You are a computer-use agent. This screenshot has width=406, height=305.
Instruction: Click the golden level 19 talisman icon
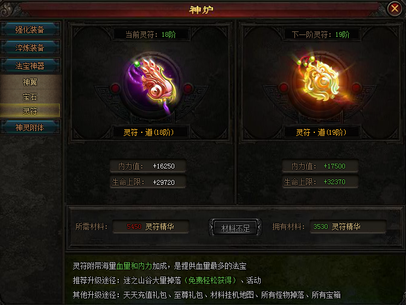coord(321,81)
